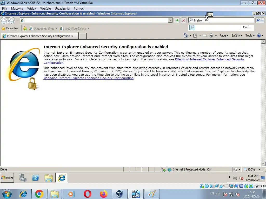The width and height of the screenshot is (266, 199).
Task: Click the host Action Center flag icon
Action: click(x=225, y=194)
